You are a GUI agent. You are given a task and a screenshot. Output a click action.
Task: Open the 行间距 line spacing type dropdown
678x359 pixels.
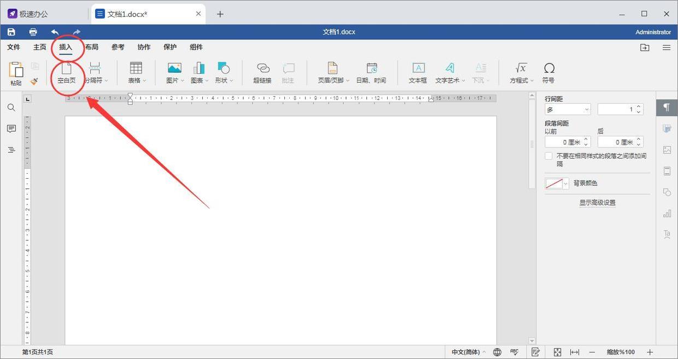[568, 109]
